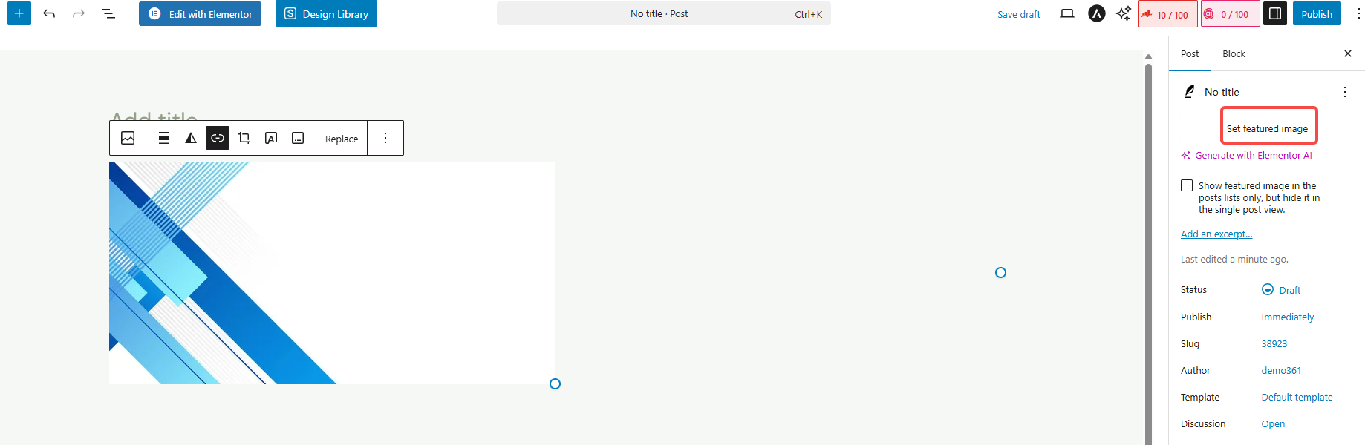
Task: Edit the slug 38923
Action: (1274, 343)
